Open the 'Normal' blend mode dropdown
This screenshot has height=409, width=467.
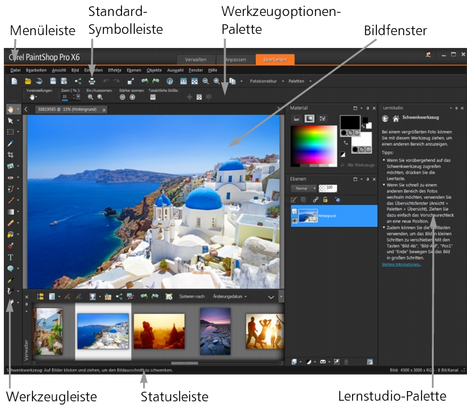pos(303,189)
